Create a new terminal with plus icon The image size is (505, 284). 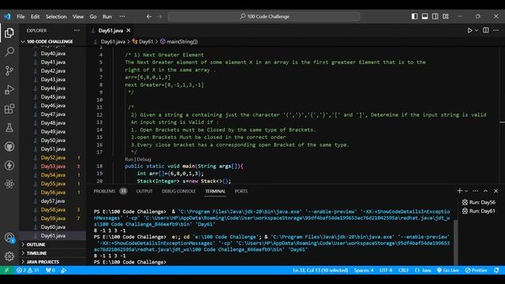tap(459, 191)
